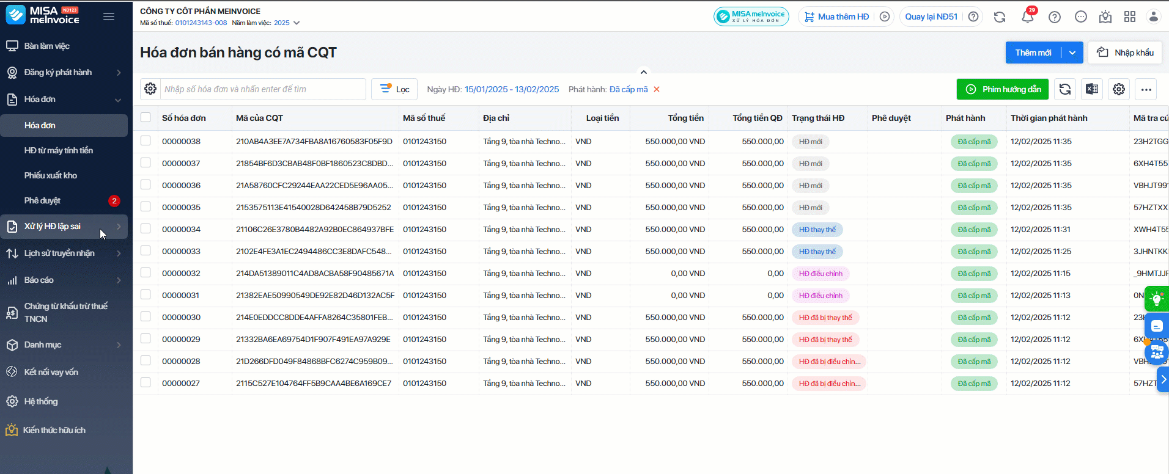
Task: Click the Phim hướng dẫn button
Action: 1003,89
